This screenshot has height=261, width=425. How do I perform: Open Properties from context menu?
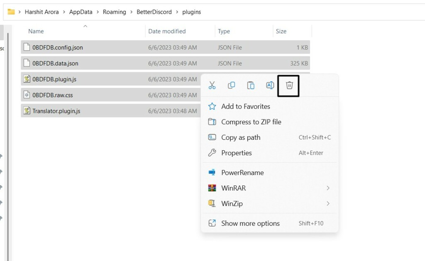click(x=236, y=153)
